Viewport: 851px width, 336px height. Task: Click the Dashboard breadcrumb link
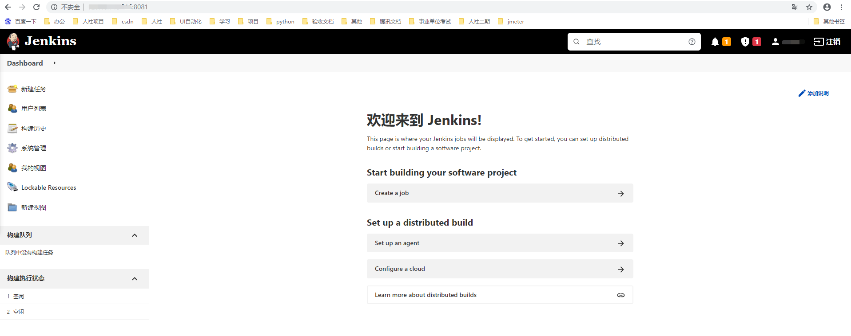(x=25, y=63)
